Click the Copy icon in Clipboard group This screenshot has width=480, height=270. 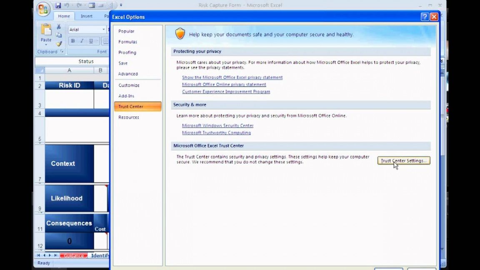tap(59, 35)
